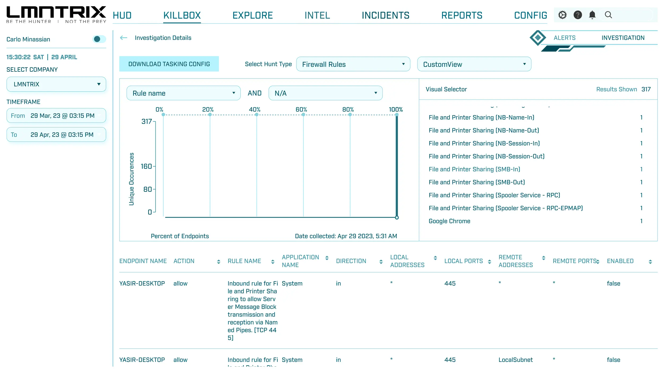Toggle the switch next to Carlo Minassian
Screen dimensions: 664x373
coord(99,39)
